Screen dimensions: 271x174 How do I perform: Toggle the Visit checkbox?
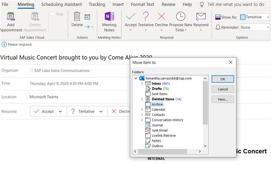pos(52,14)
